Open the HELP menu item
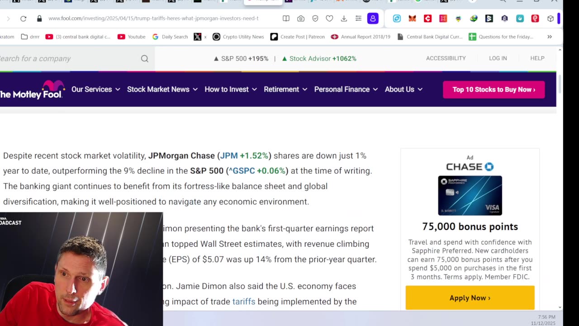This screenshot has height=326, width=579. click(x=537, y=58)
